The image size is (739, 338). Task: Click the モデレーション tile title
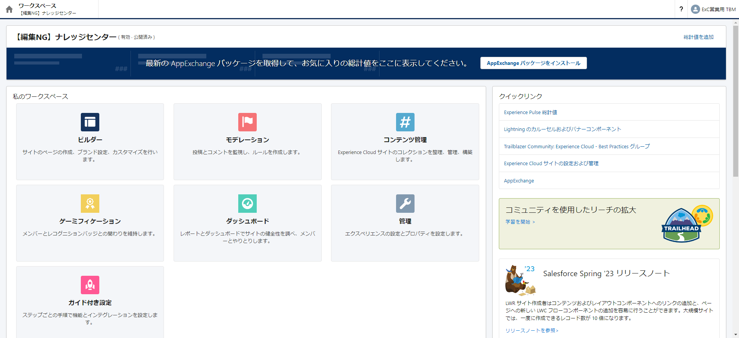click(x=247, y=140)
